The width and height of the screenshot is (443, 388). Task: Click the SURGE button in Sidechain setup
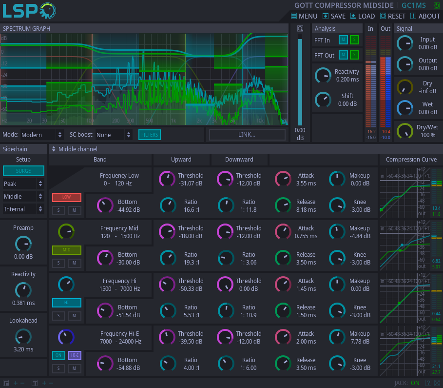pos(23,171)
